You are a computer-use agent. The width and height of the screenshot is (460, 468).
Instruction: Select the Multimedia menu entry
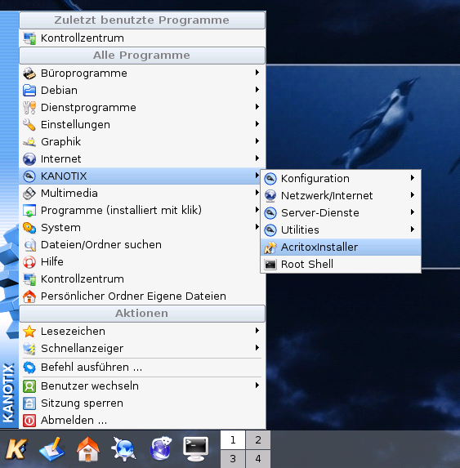click(x=142, y=194)
